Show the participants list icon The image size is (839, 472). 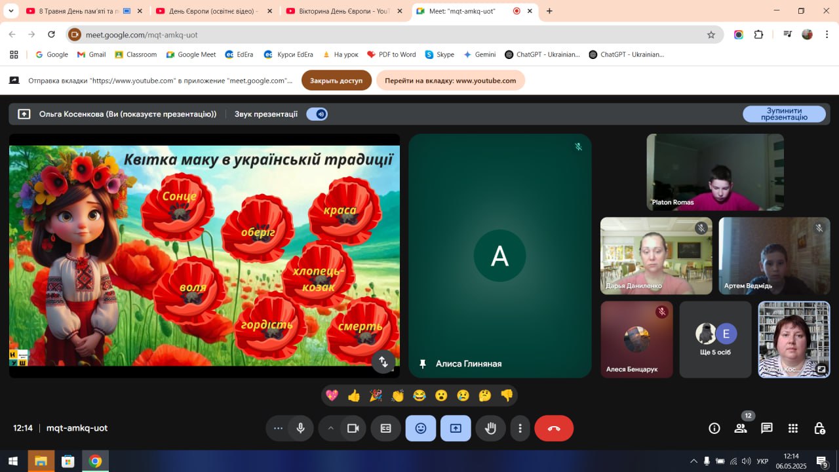(x=741, y=428)
